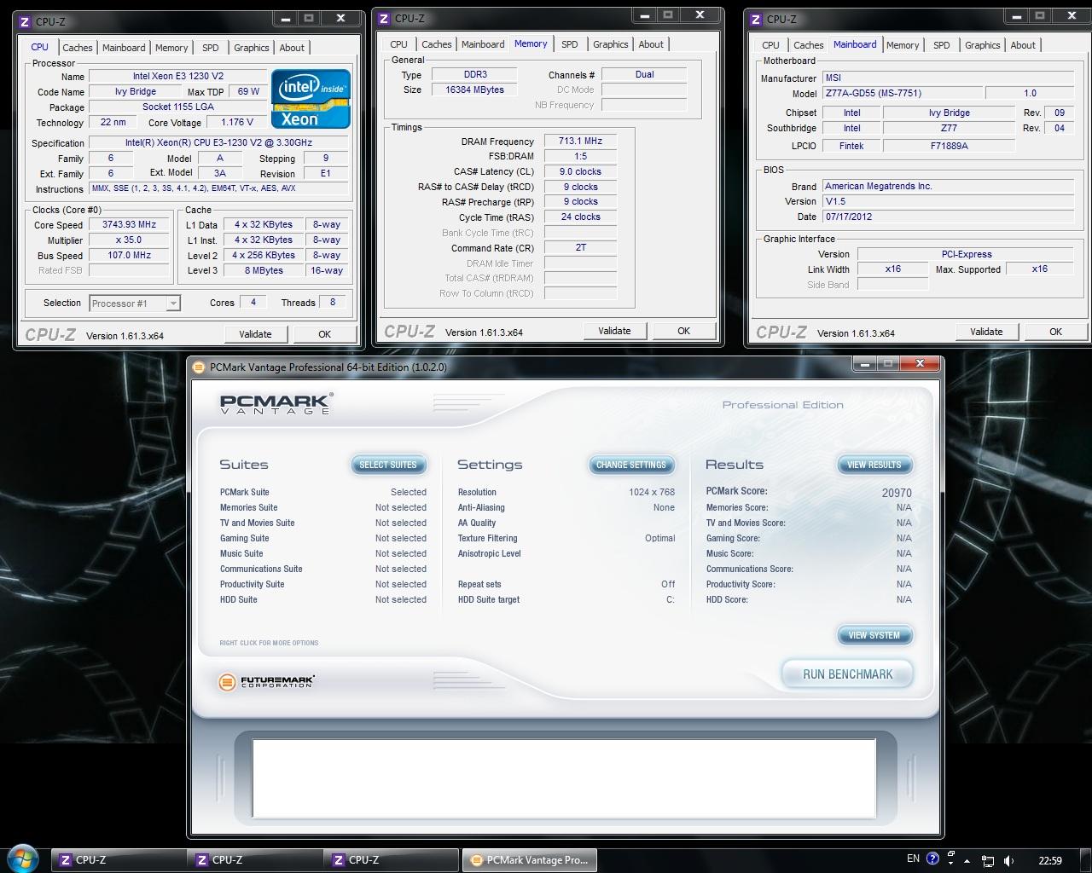Click the View System button
Viewport: 1092px width, 873px height.
click(874, 635)
